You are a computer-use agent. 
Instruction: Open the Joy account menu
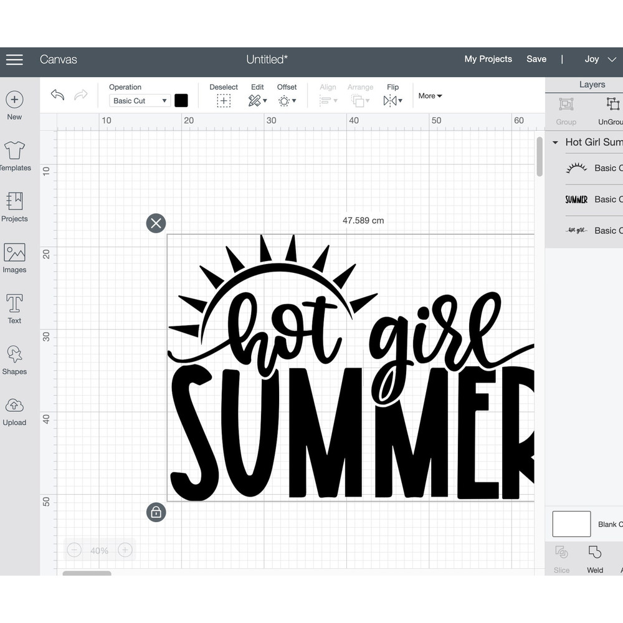(x=598, y=59)
